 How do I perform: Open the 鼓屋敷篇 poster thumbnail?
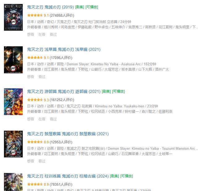click(13, 144)
